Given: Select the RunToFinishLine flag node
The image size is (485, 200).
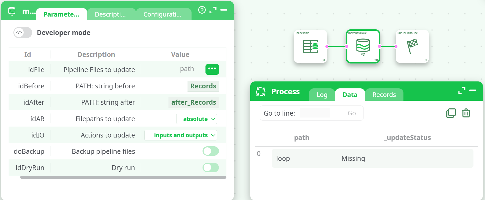Looking at the screenshot, I should [412, 46].
